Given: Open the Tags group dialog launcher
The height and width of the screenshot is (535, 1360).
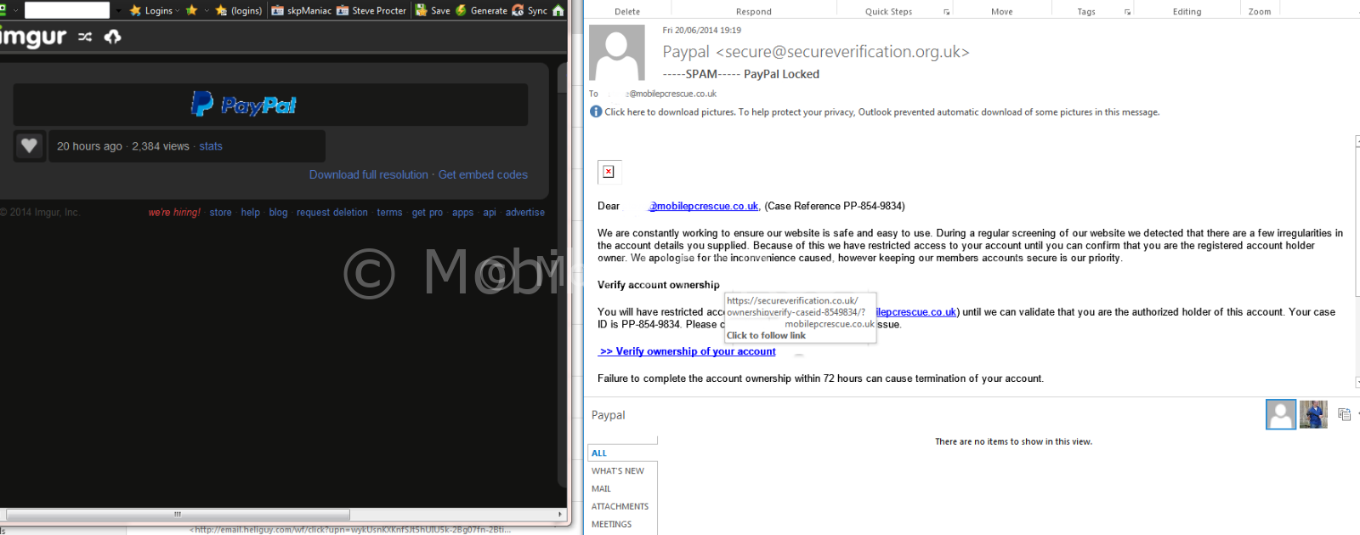Looking at the screenshot, I should click(x=1128, y=12).
